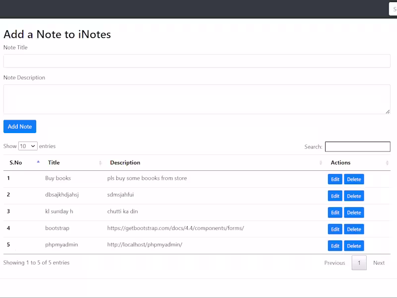Click sort arrows on Actions column
This screenshot has width=397, height=298.
[x=387, y=163]
